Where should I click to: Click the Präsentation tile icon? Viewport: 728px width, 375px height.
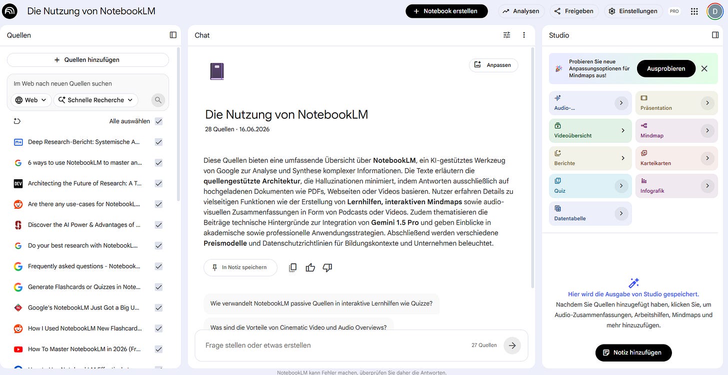(x=644, y=98)
